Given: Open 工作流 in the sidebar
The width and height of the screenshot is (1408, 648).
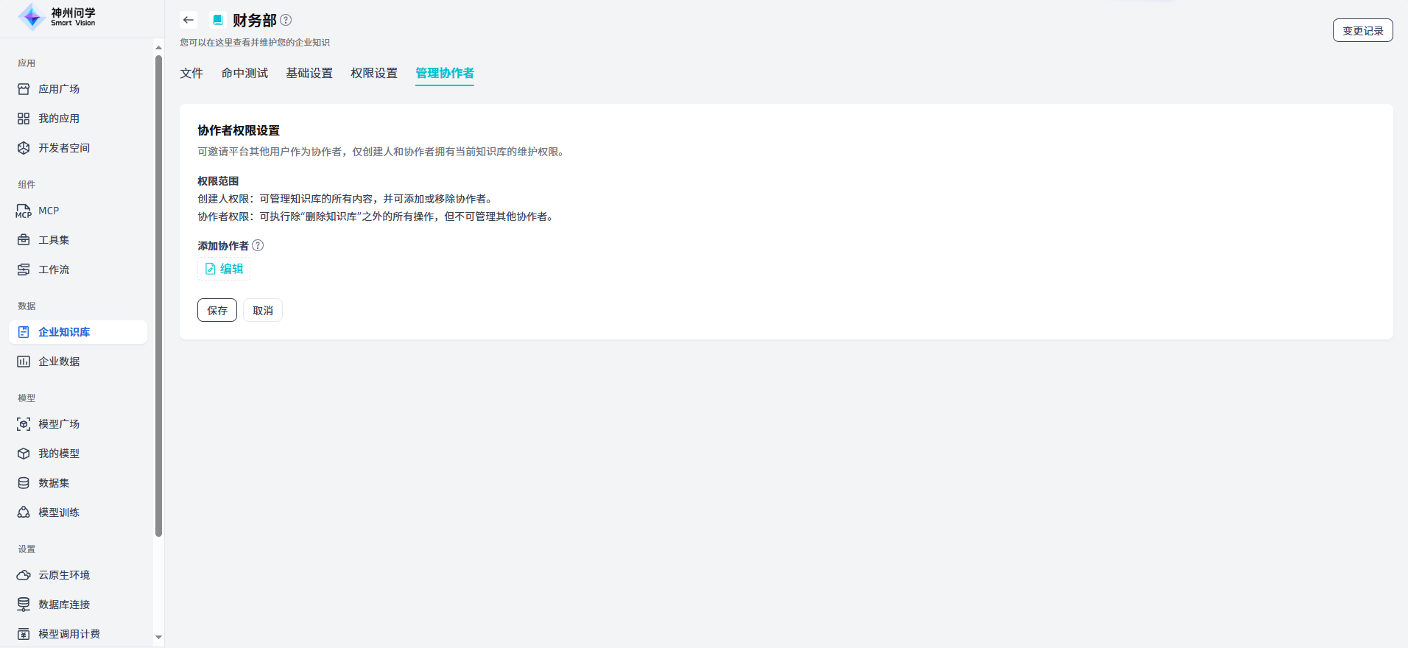Looking at the screenshot, I should pos(54,270).
